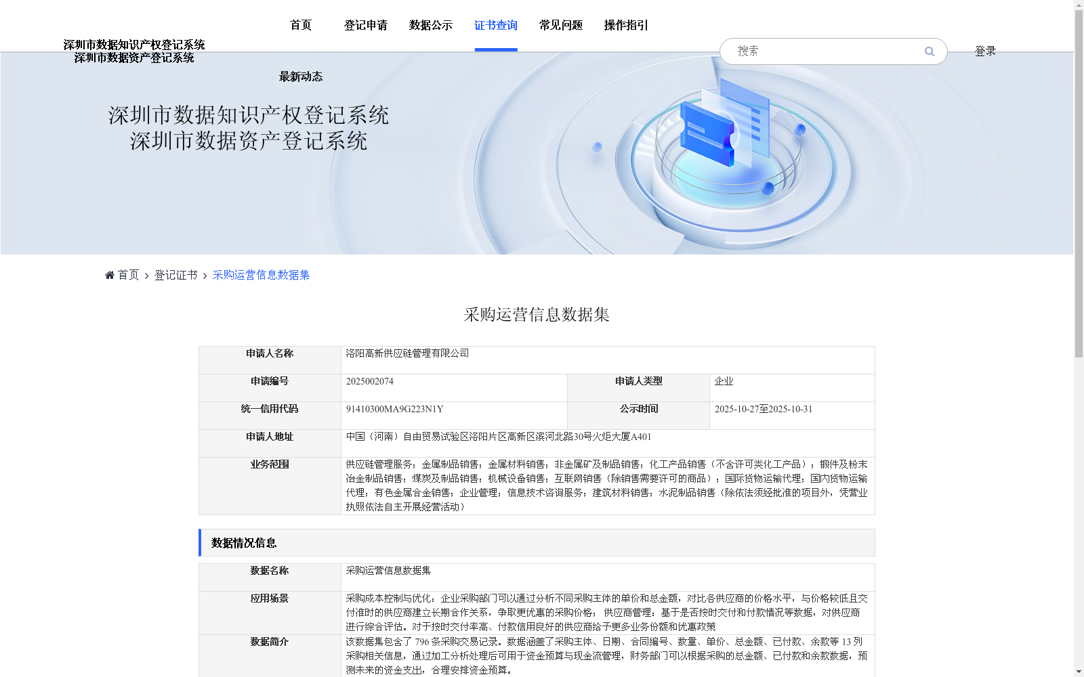Click the 数据情况信息 section header
Image resolution: width=1084 pixels, height=677 pixels.
[x=537, y=543]
